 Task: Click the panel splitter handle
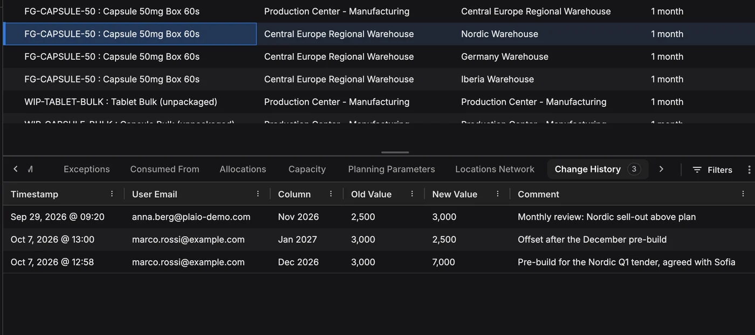(x=395, y=152)
